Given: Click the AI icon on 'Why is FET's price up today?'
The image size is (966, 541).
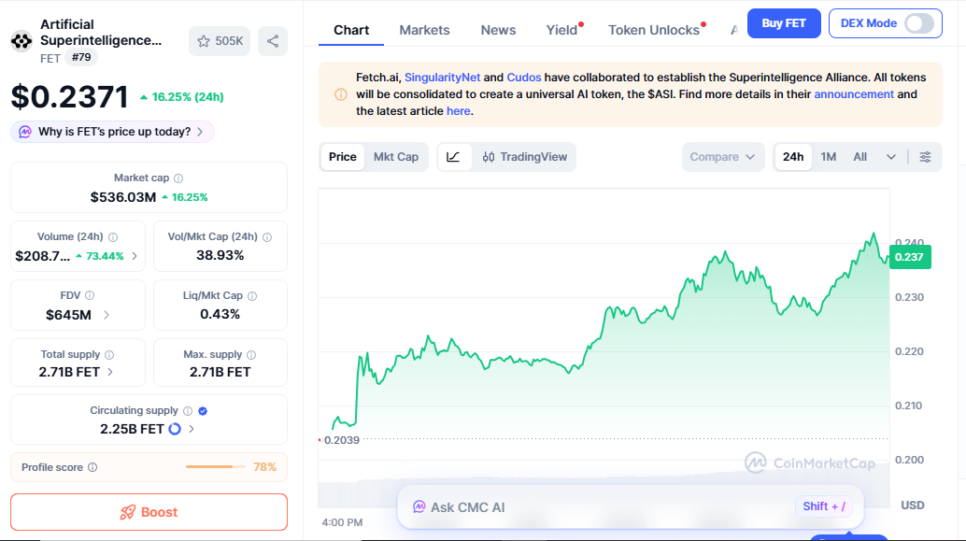Looking at the screenshot, I should [28, 131].
